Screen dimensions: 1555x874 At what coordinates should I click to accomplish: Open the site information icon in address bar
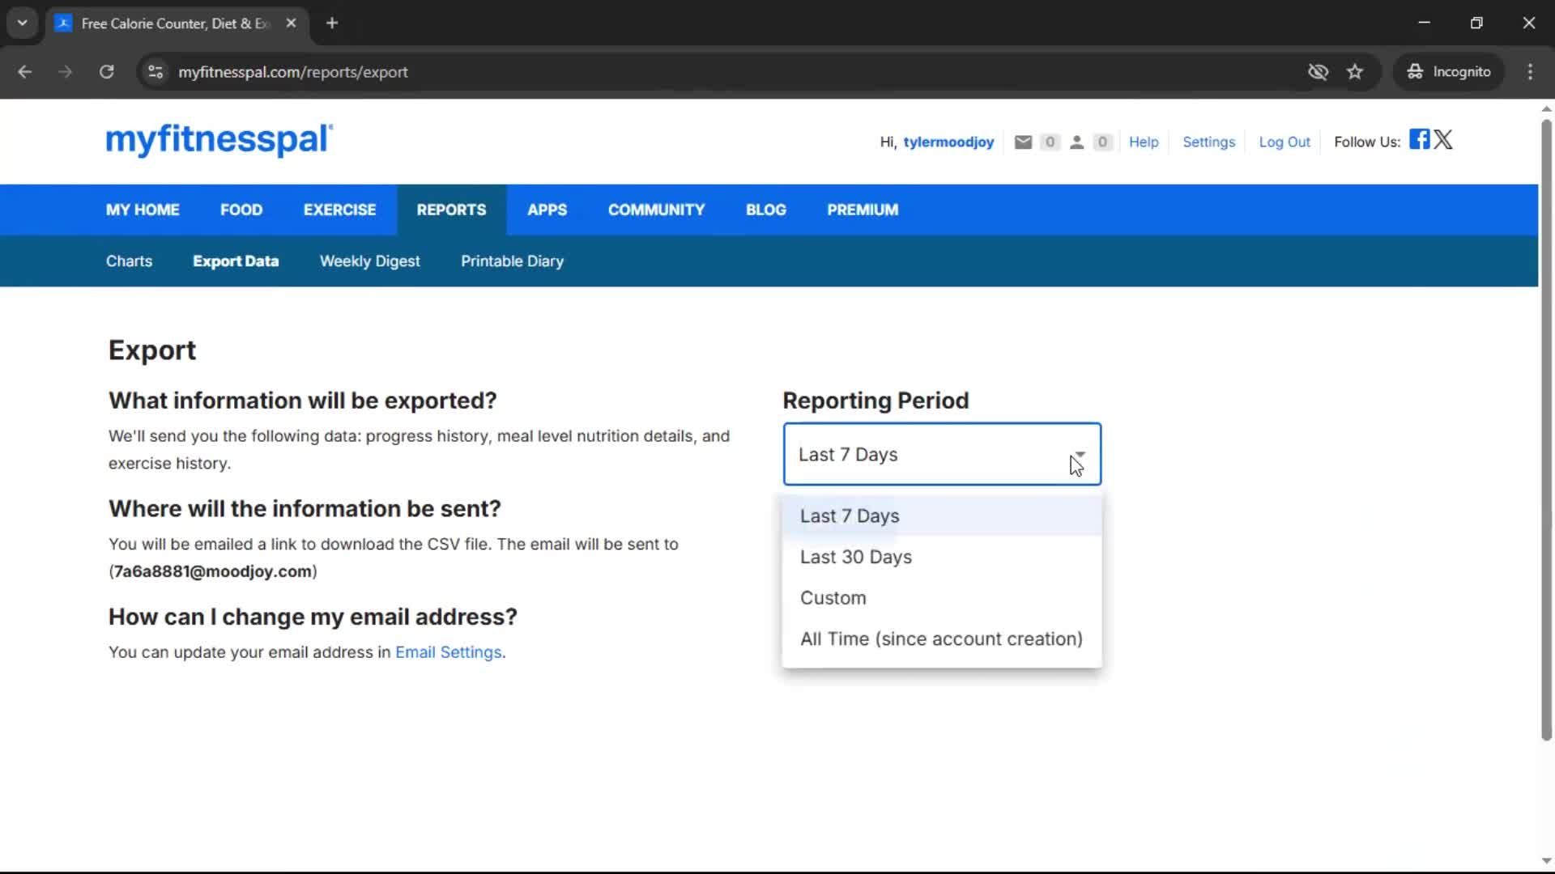click(x=155, y=72)
